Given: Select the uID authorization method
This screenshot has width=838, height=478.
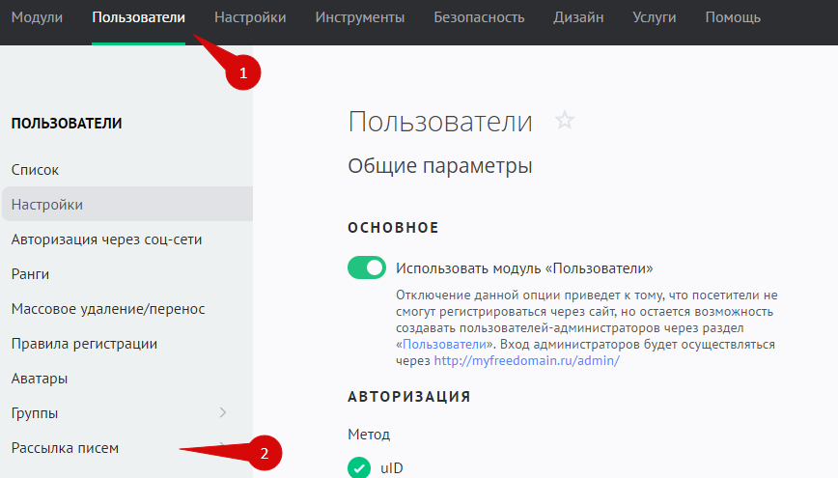Looking at the screenshot, I should 359,468.
